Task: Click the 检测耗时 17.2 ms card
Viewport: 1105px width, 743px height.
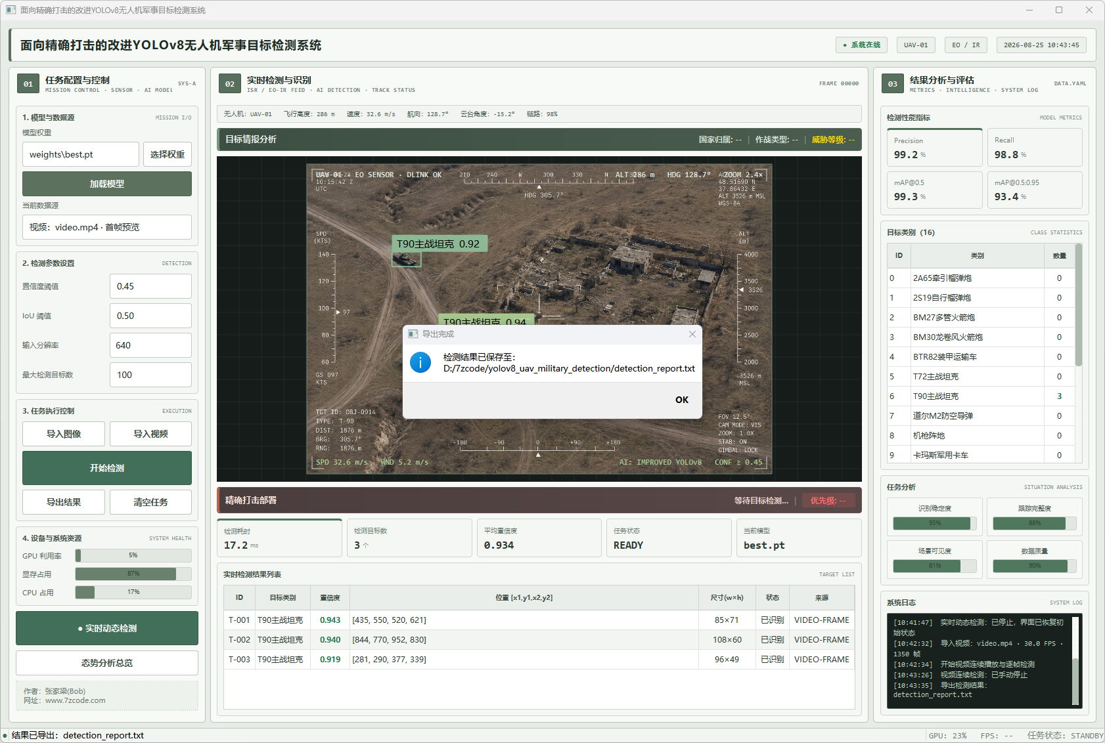Action: pyautogui.click(x=279, y=538)
